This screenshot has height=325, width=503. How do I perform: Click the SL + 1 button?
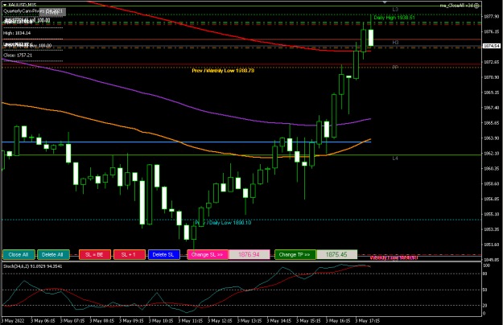point(130,255)
